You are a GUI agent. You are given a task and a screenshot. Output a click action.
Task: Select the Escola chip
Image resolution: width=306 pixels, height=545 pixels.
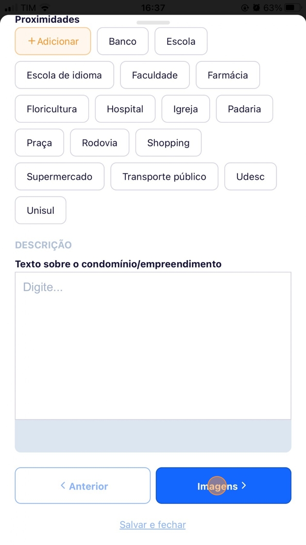click(x=181, y=41)
